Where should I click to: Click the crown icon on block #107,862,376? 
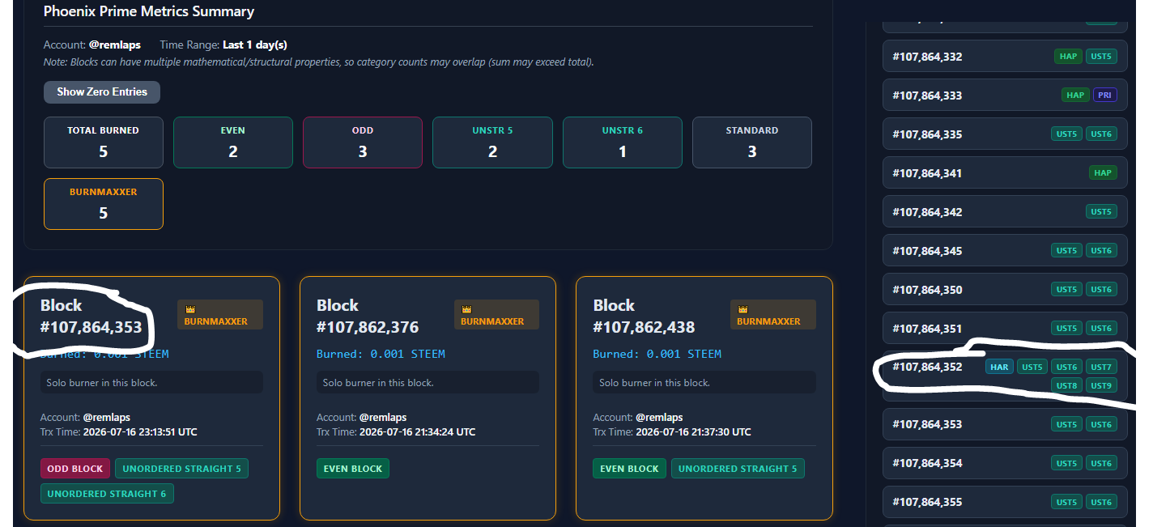click(466, 309)
